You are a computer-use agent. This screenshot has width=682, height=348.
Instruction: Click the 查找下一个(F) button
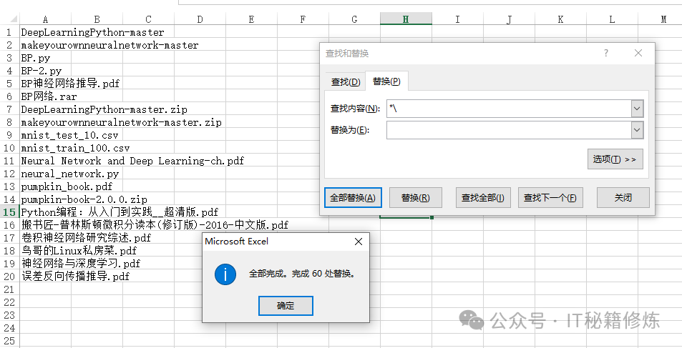(549, 198)
